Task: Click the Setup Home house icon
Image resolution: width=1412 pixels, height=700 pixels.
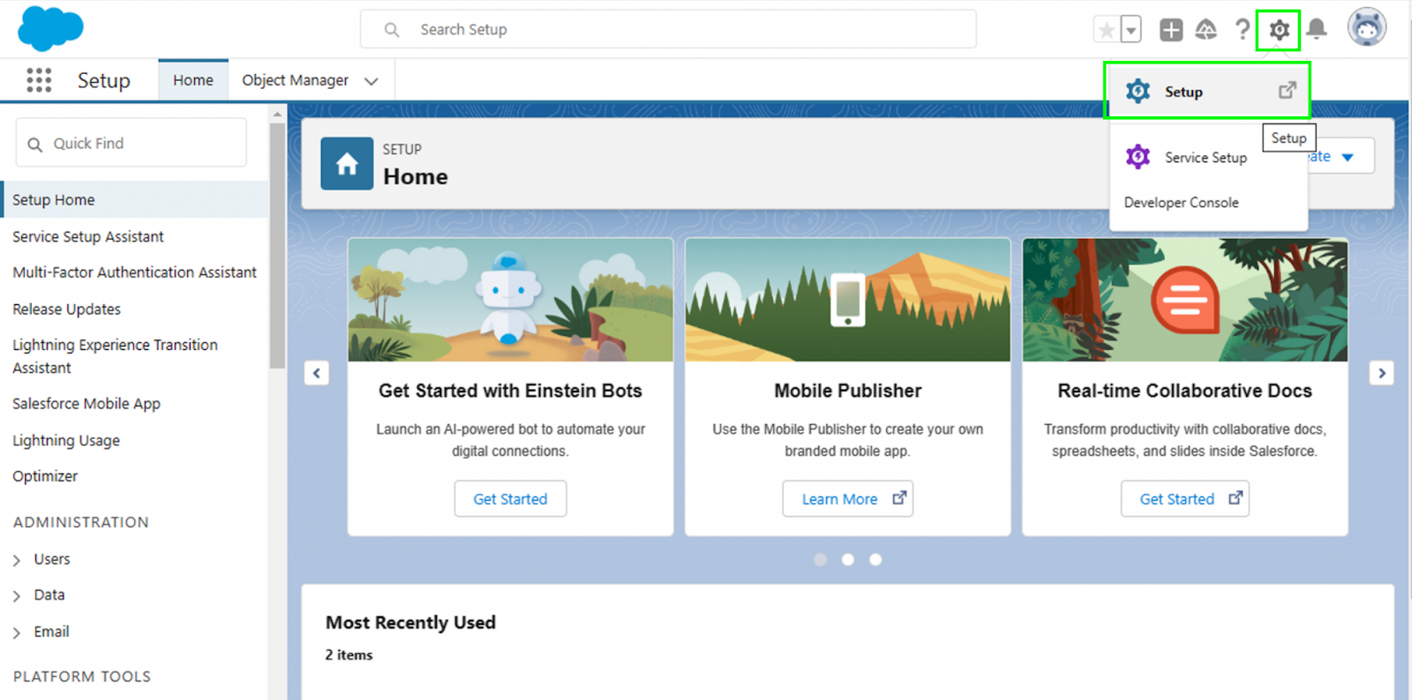Action: pos(347,164)
